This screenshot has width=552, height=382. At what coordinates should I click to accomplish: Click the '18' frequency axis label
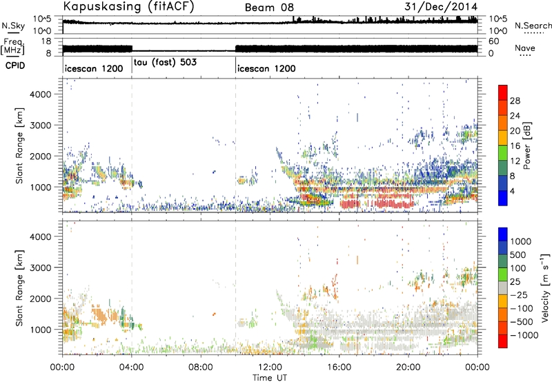[x=46, y=41]
